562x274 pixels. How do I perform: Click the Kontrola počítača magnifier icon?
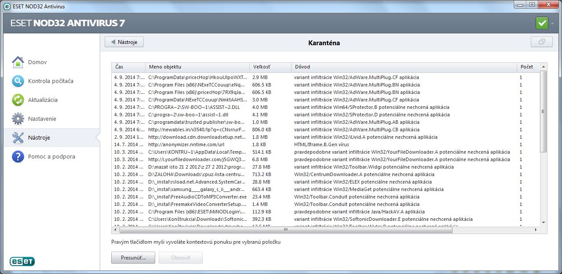point(18,81)
